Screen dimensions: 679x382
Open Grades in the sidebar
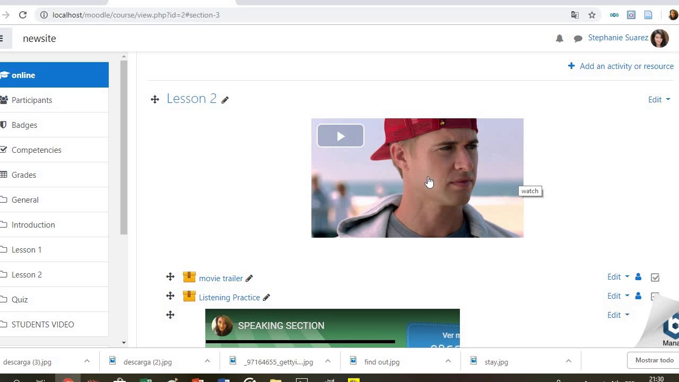pyautogui.click(x=54, y=175)
